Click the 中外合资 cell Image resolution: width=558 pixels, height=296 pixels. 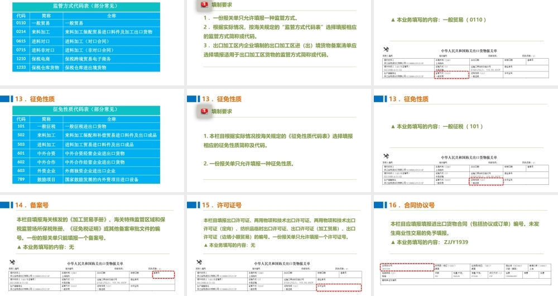[46, 153]
